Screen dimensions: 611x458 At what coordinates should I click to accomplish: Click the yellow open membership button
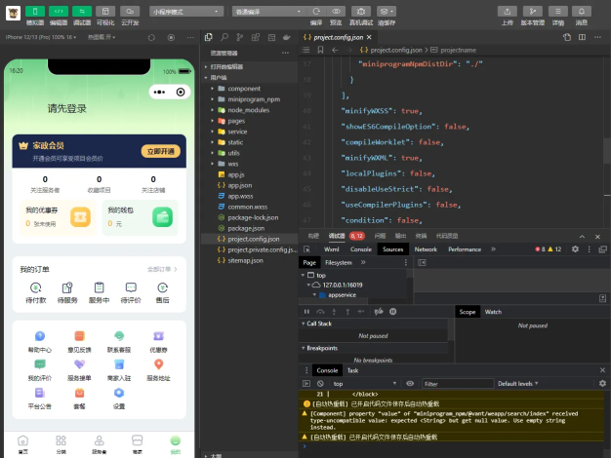(160, 151)
